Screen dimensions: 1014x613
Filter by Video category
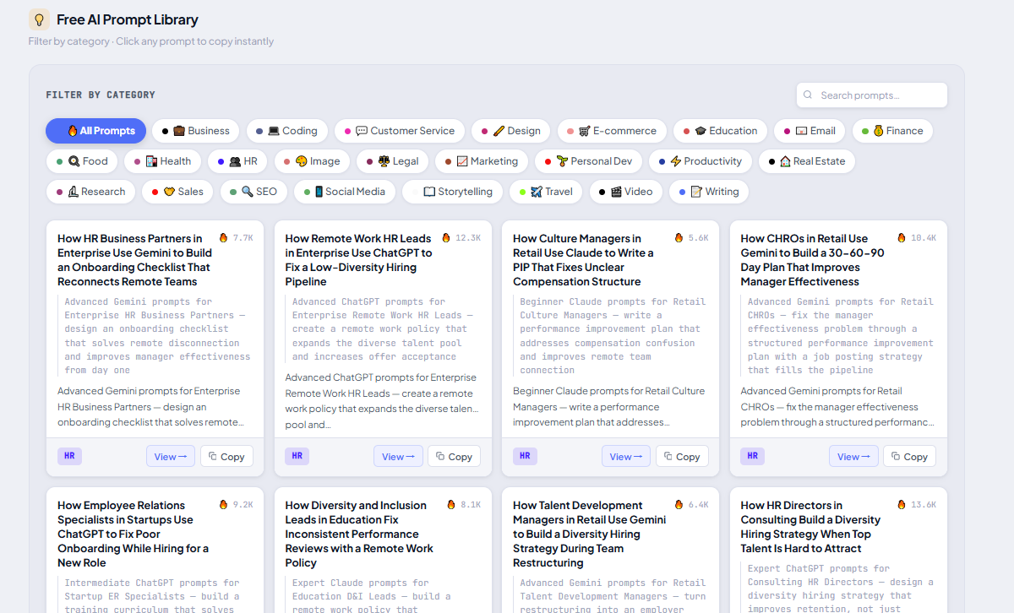coord(626,192)
